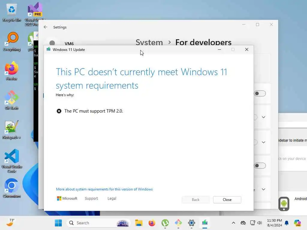Close the Windows 11 Update dialog with X
The width and height of the screenshot is (307, 230).
[x=247, y=49]
